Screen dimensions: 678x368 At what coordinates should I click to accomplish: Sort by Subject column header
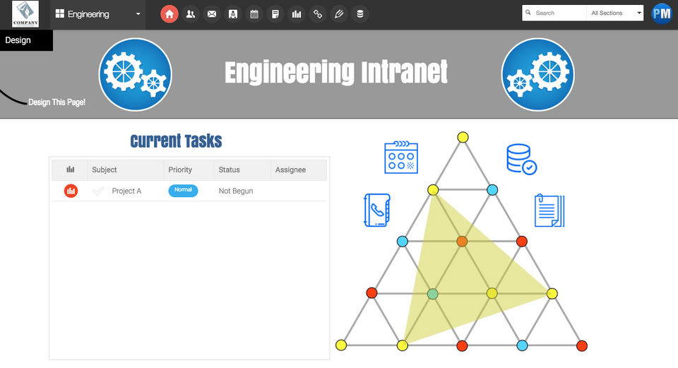click(105, 170)
